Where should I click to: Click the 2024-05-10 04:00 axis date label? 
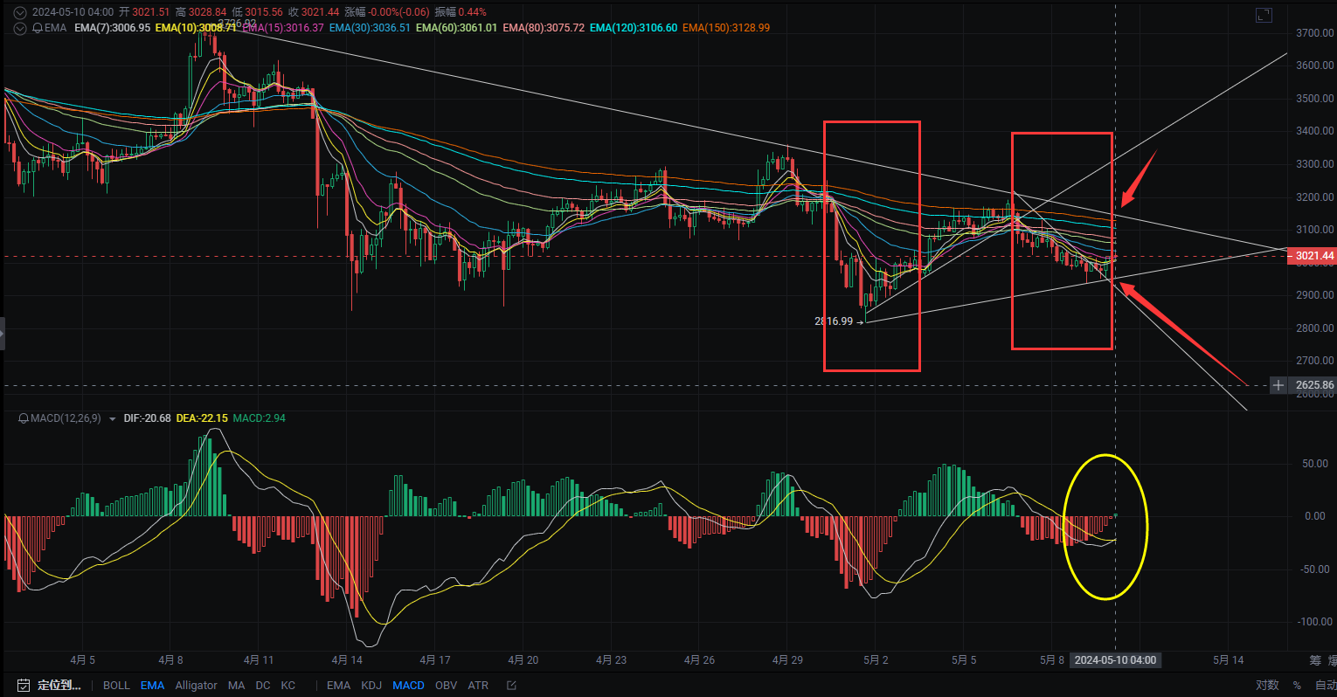[x=1115, y=660]
